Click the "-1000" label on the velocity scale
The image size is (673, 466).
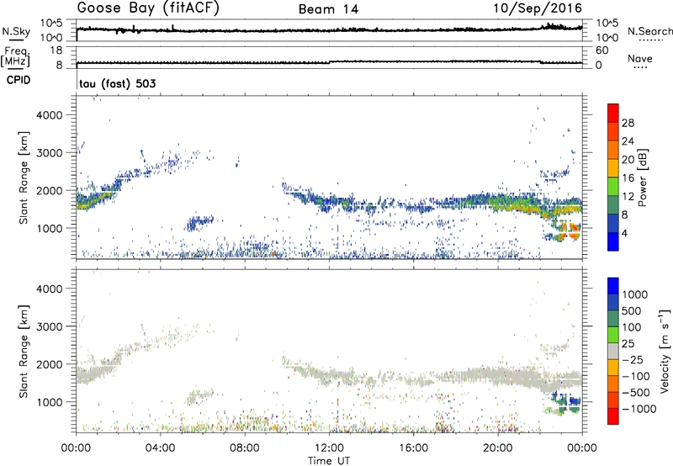click(x=639, y=409)
